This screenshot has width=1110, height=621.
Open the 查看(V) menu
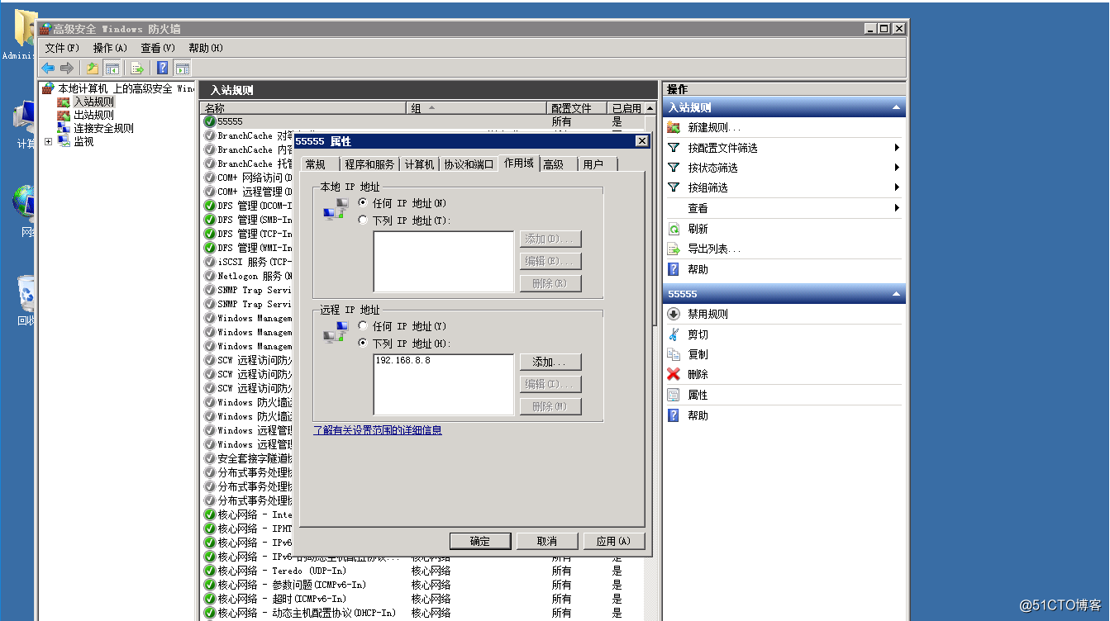coord(158,48)
